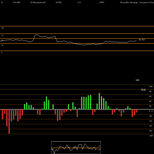The width and height of the screenshot is (154, 154).
Task: Click the MR axis label -20
Action: pos(150,116)
